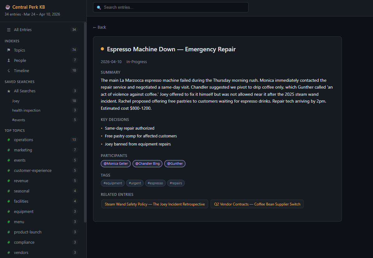Open the health inspection saved search
The image size is (373, 258).
click(26, 110)
